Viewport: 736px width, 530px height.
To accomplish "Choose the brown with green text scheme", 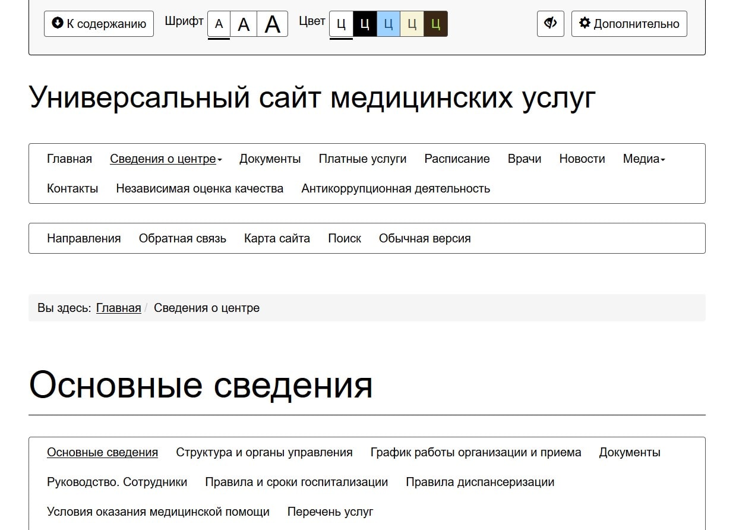I will click(x=435, y=24).
